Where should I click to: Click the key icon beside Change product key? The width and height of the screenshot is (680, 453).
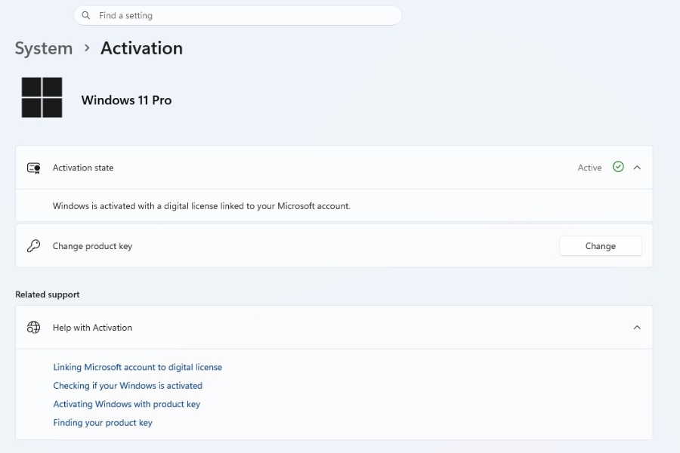point(33,246)
